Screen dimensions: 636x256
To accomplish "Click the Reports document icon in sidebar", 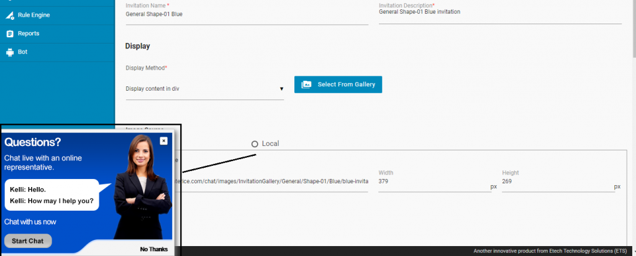I will (x=9, y=34).
